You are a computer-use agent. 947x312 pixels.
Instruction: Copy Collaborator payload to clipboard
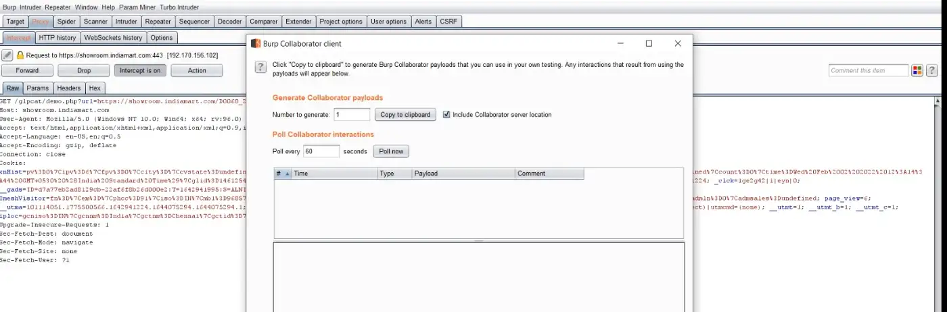click(405, 115)
